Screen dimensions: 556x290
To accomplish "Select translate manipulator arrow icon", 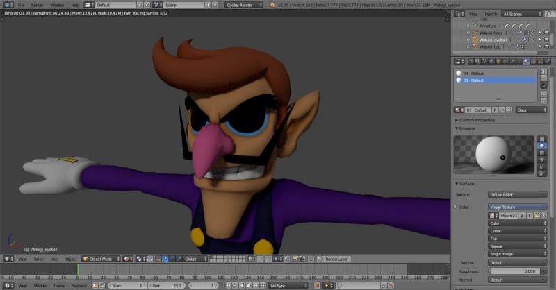I will click(x=165, y=259).
